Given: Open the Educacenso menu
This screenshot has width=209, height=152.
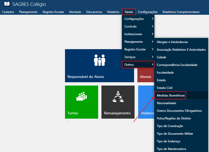Looking at the screenshot, I should click(94, 12).
